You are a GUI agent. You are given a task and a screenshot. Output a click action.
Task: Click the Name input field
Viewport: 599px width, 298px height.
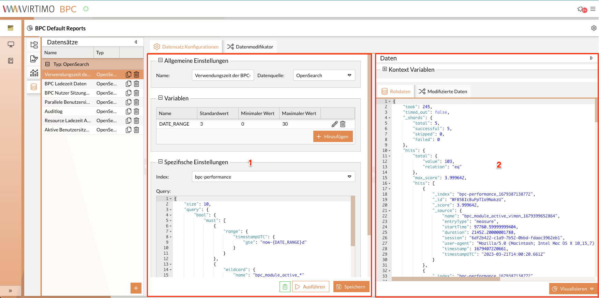223,75
